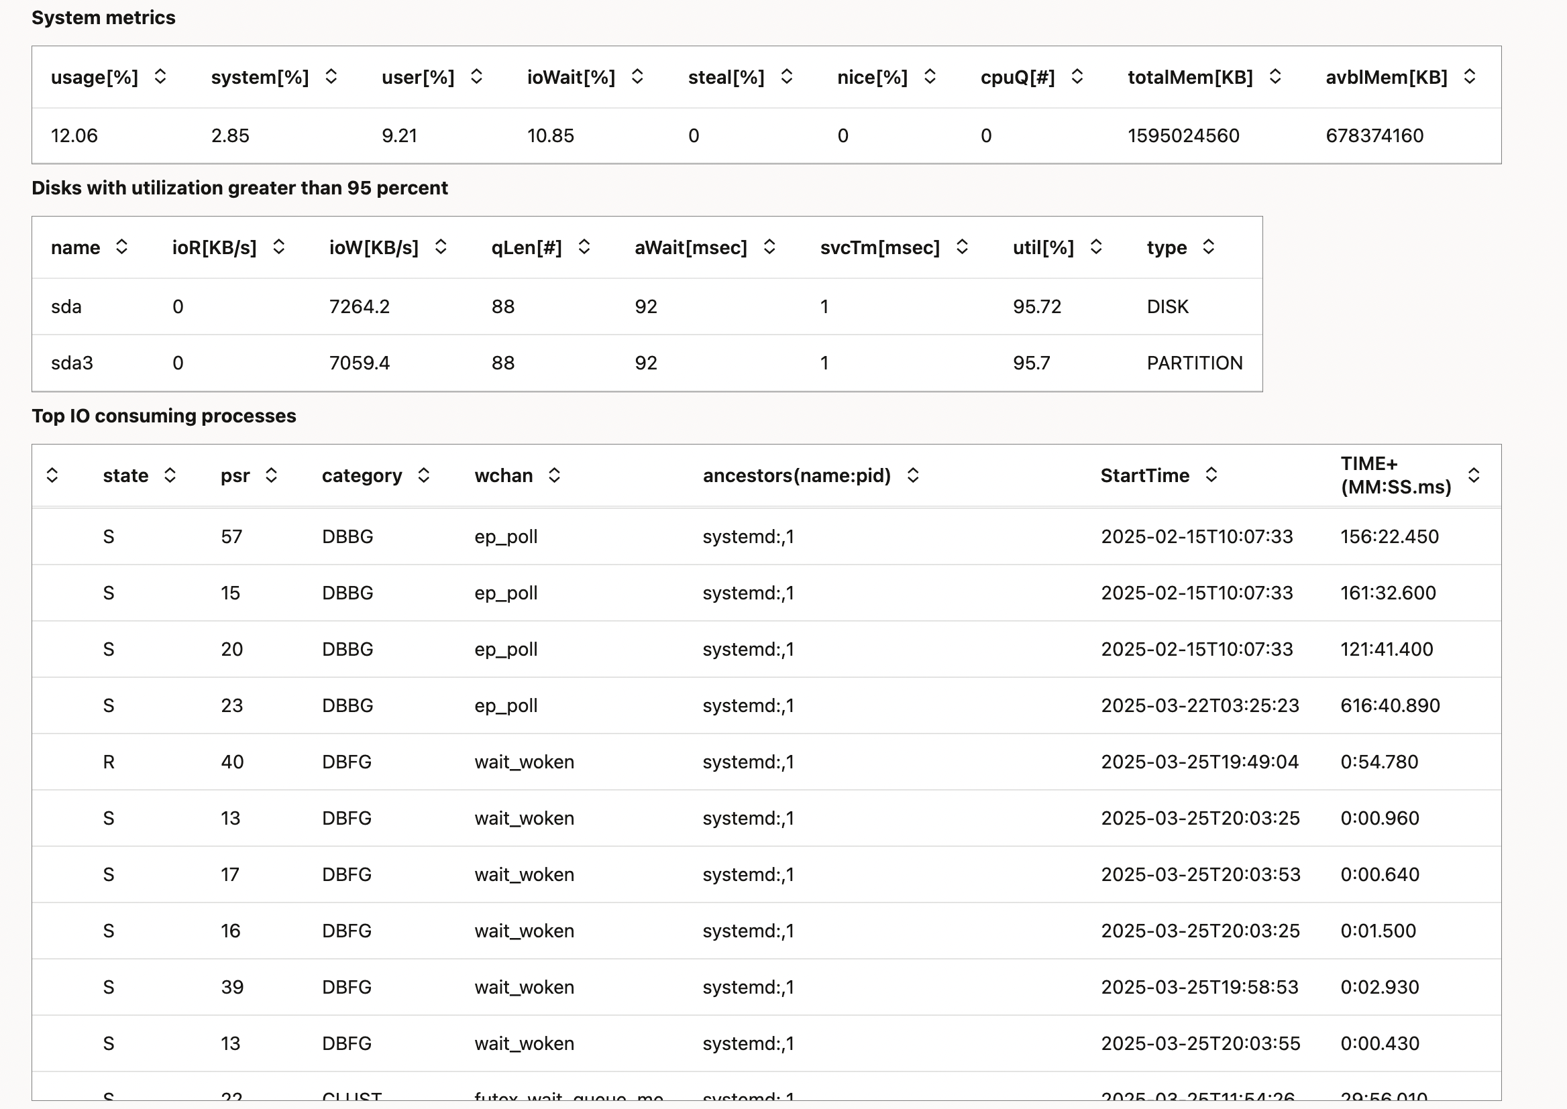
Task: Select the row with TIME+ 156:22.450
Action: pos(766,536)
